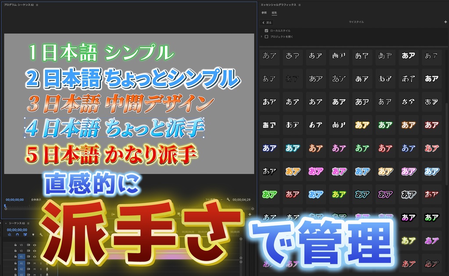Screen dimensions: 449x276
Task: Uncheck the ローカルスタイル checkbox
Action: pos(266,31)
